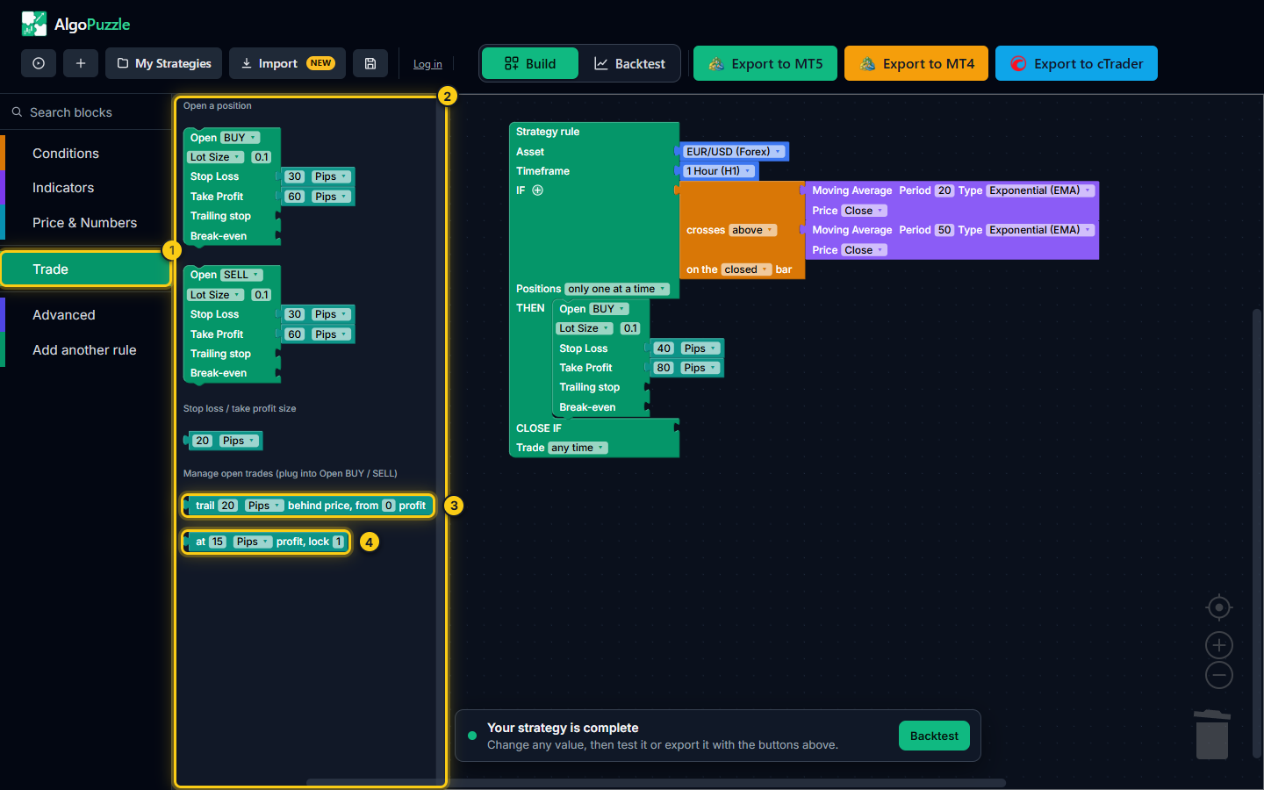
Task: Zoom in on the workspace
Action: [x=1219, y=645]
